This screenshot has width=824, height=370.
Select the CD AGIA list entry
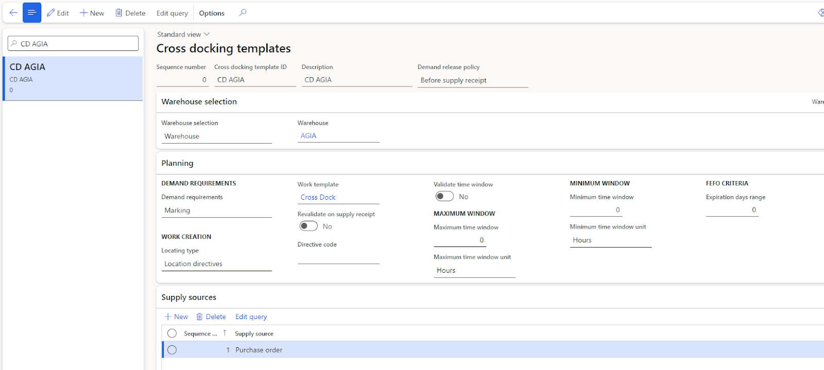click(73, 78)
